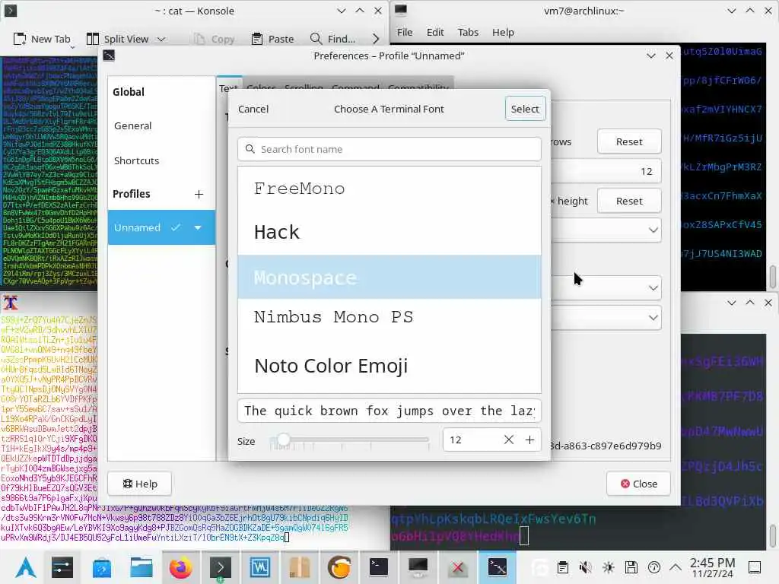Click the Preferences window terminal icon
779x584 pixels.
click(109, 56)
